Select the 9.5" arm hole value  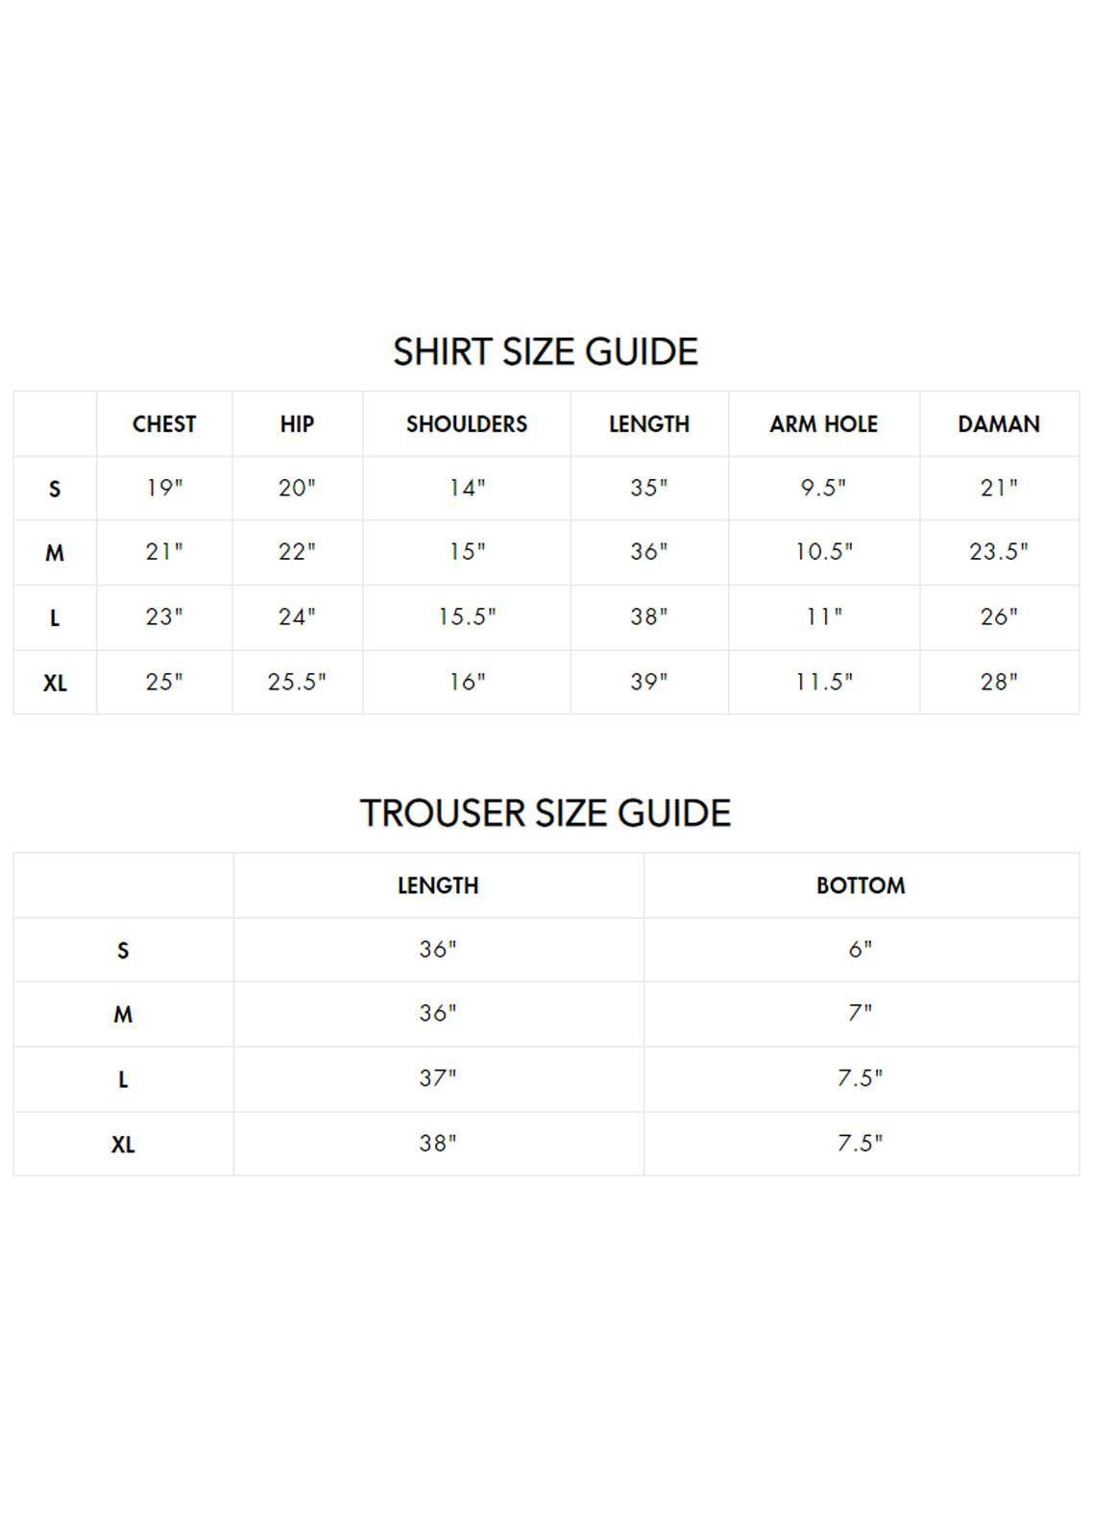[x=823, y=488]
